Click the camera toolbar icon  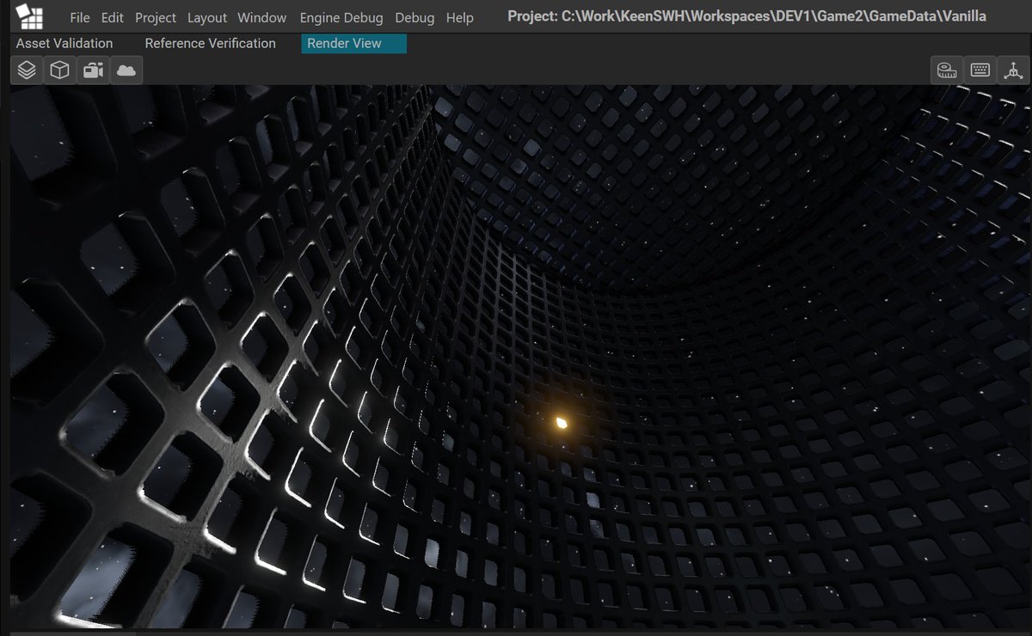point(93,70)
